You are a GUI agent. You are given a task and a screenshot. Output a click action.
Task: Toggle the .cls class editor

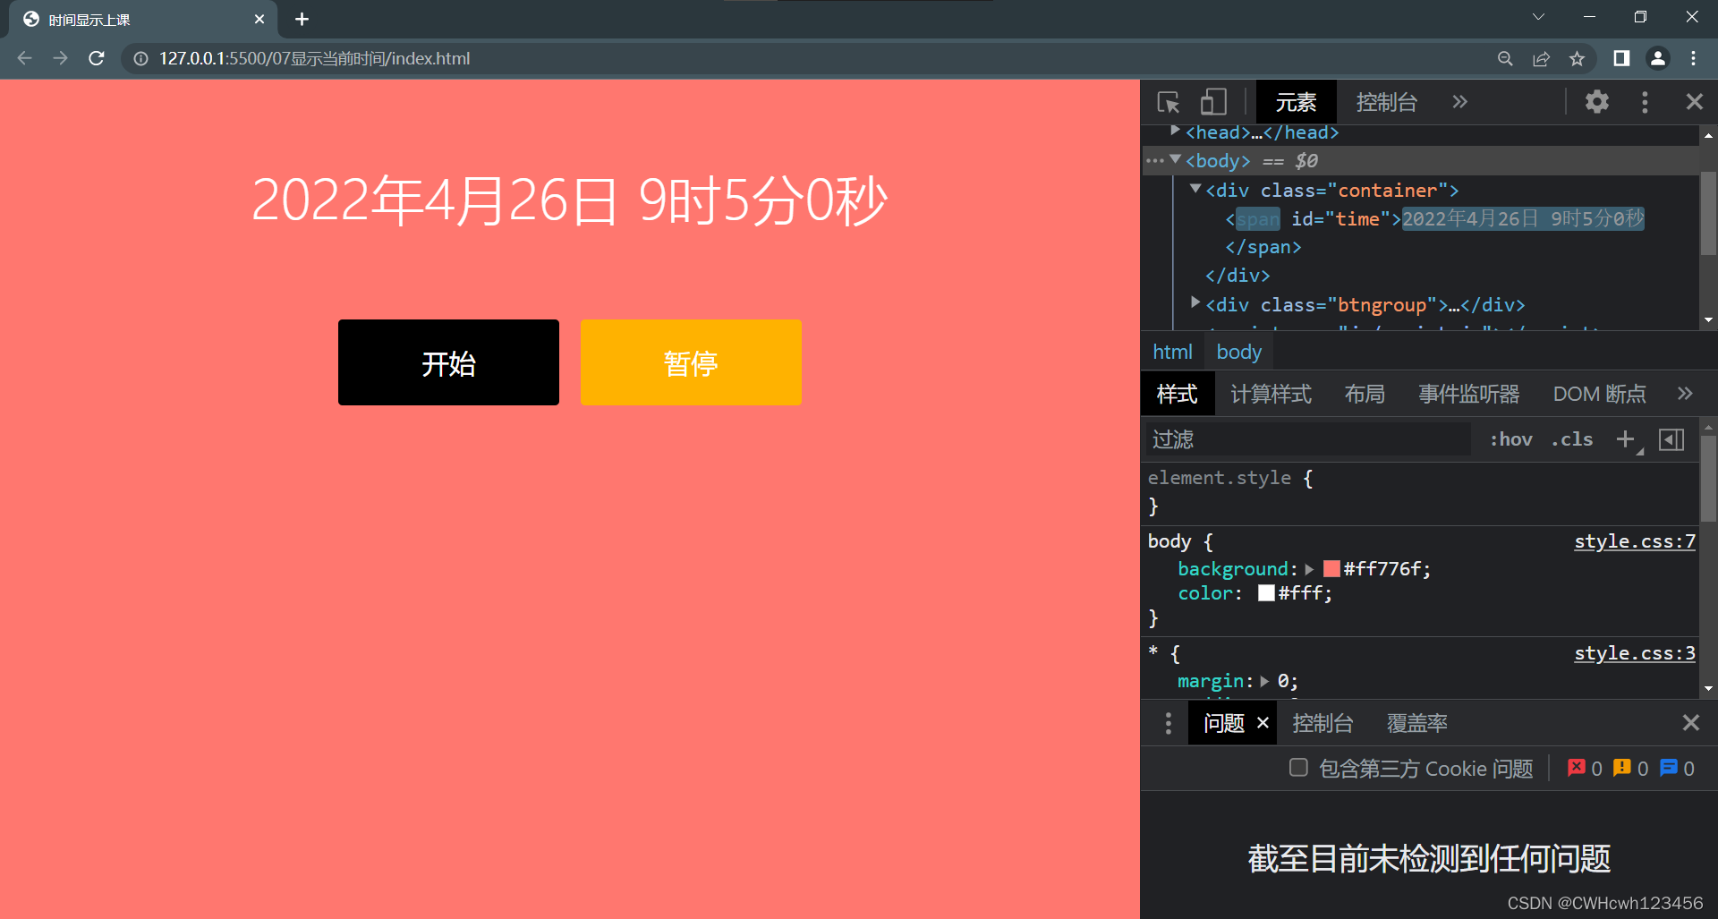coord(1572,439)
